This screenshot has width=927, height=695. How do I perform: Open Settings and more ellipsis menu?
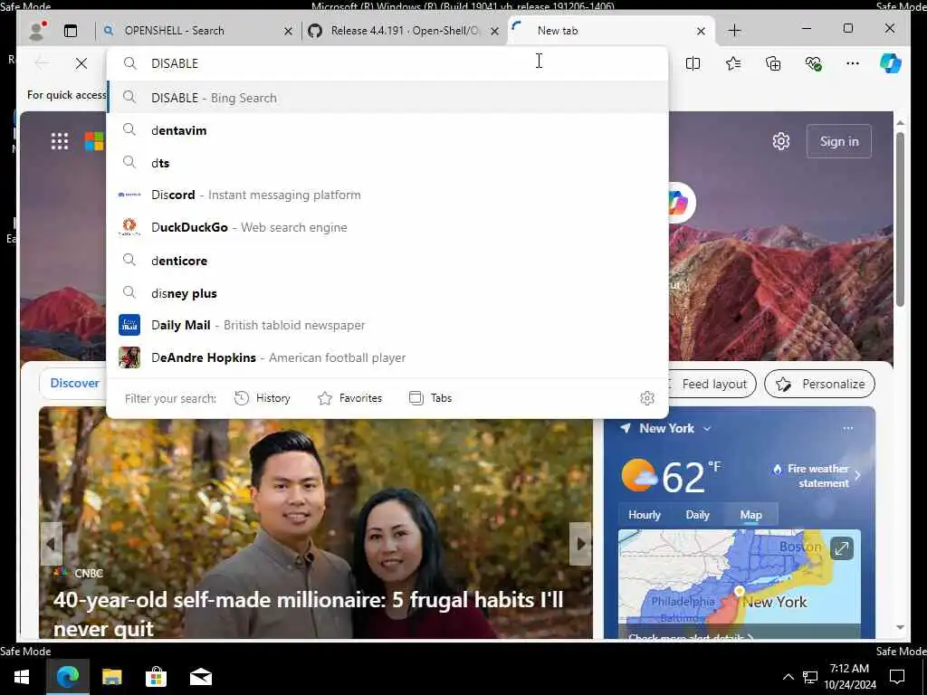tap(853, 63)
